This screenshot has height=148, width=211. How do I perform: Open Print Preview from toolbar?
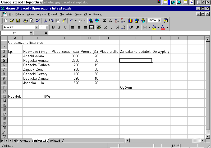point(31,21)
